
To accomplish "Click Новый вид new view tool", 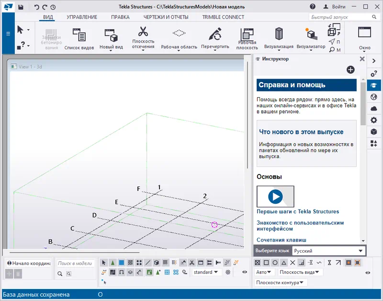I will pos(111,38).
